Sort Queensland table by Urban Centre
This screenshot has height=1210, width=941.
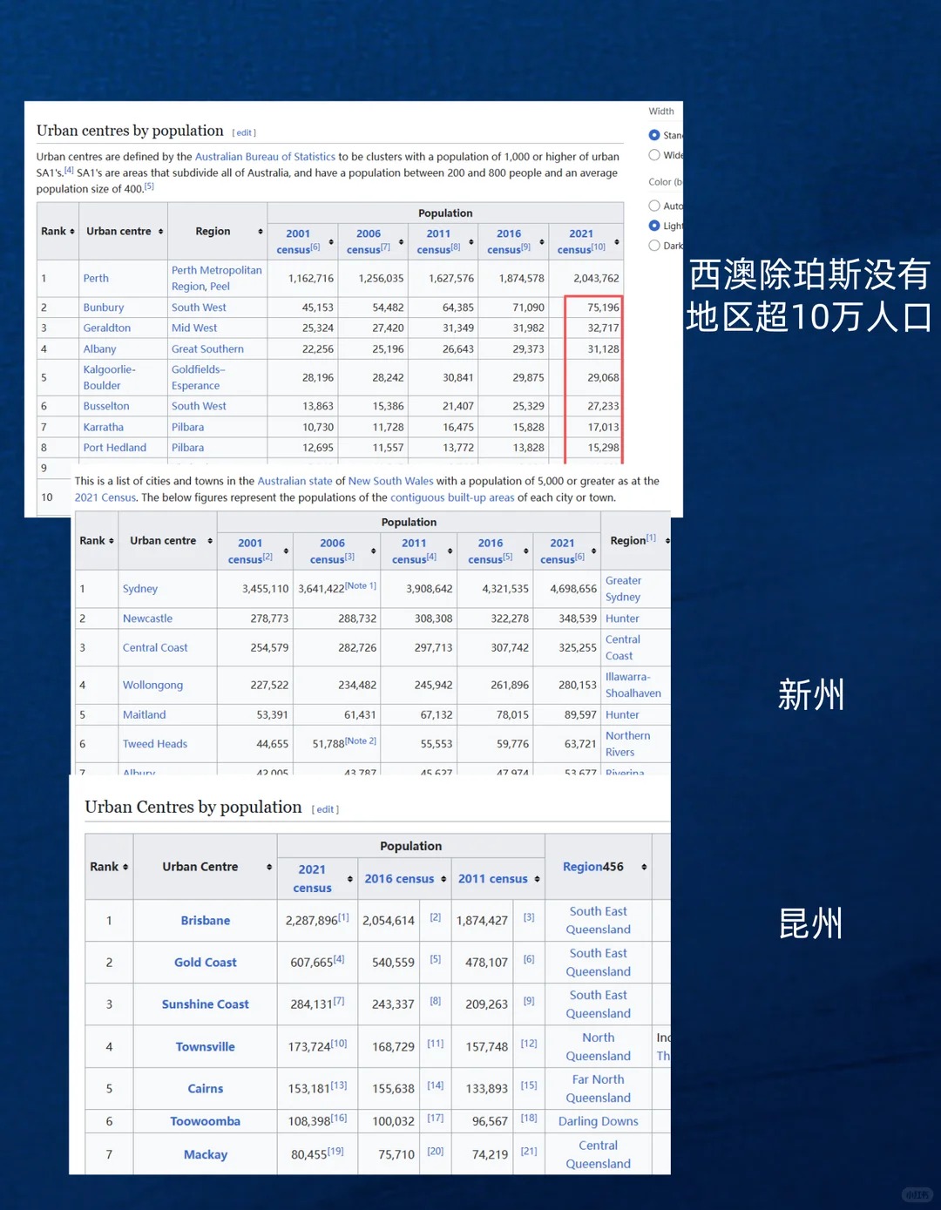tap(269, 867)
